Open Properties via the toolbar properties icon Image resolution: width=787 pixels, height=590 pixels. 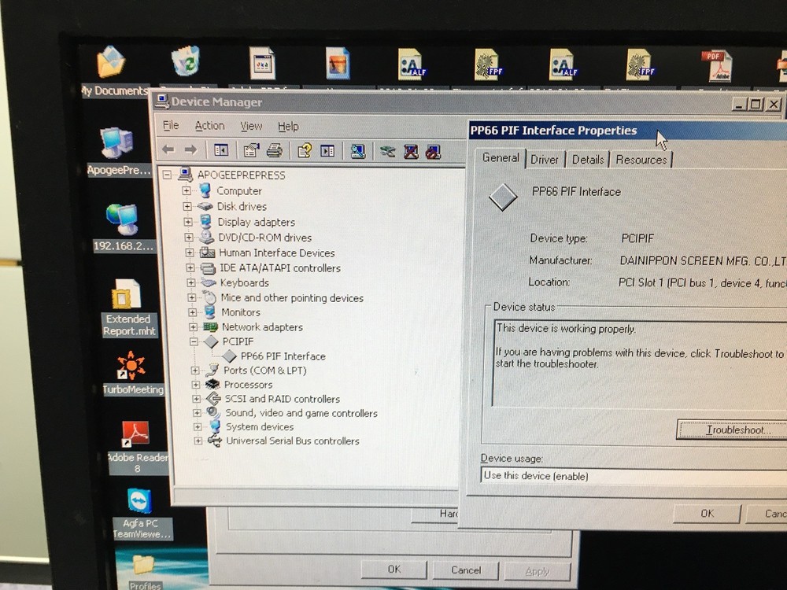[x=251, y=150]
